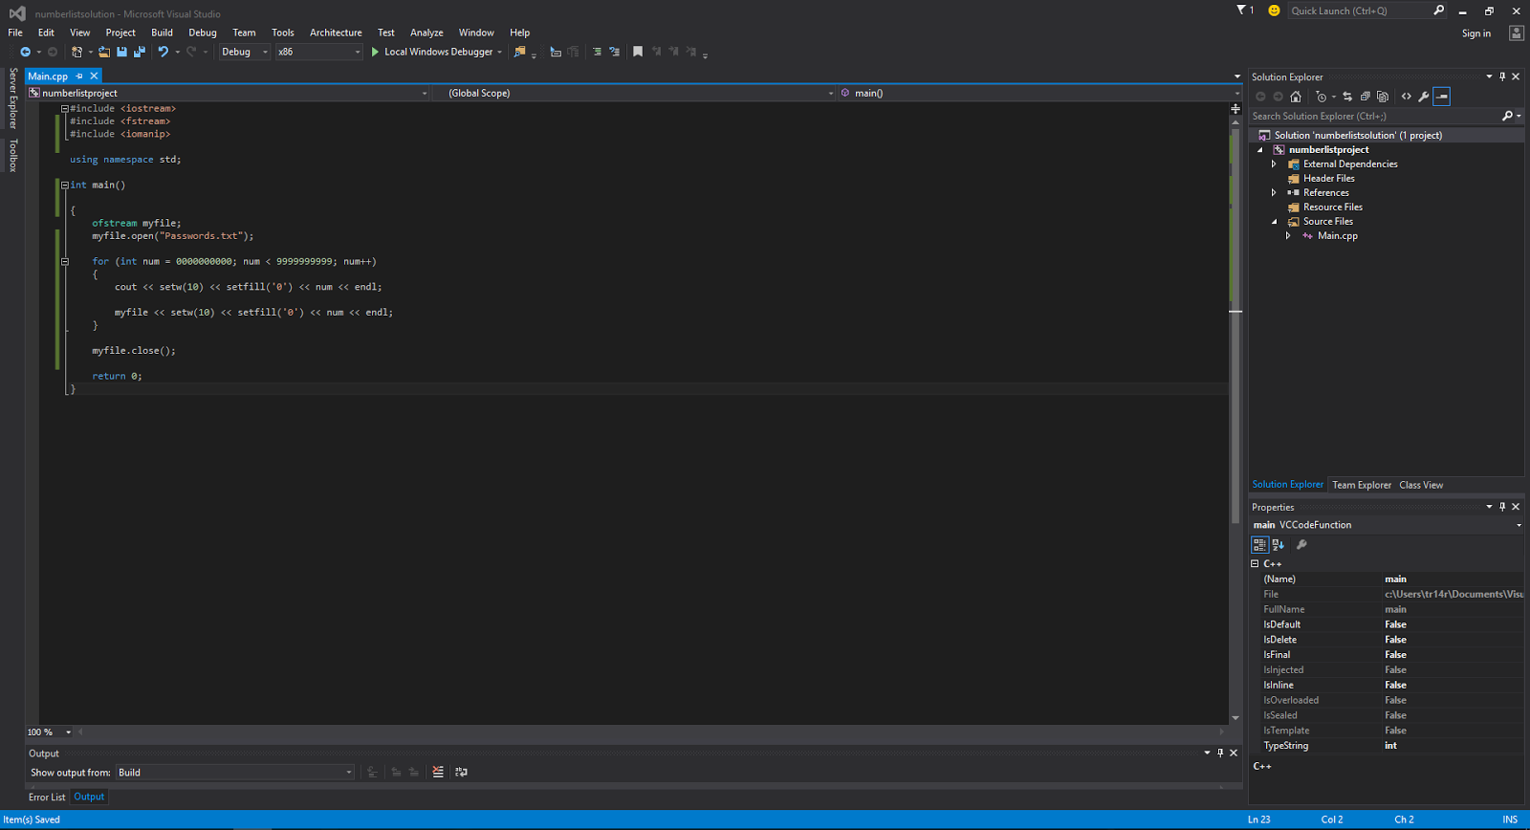The width and height of the screenshot is (1530, 830).
Task: Pin the Main.cpp tab with pin icon
Action: click(79, 76)
